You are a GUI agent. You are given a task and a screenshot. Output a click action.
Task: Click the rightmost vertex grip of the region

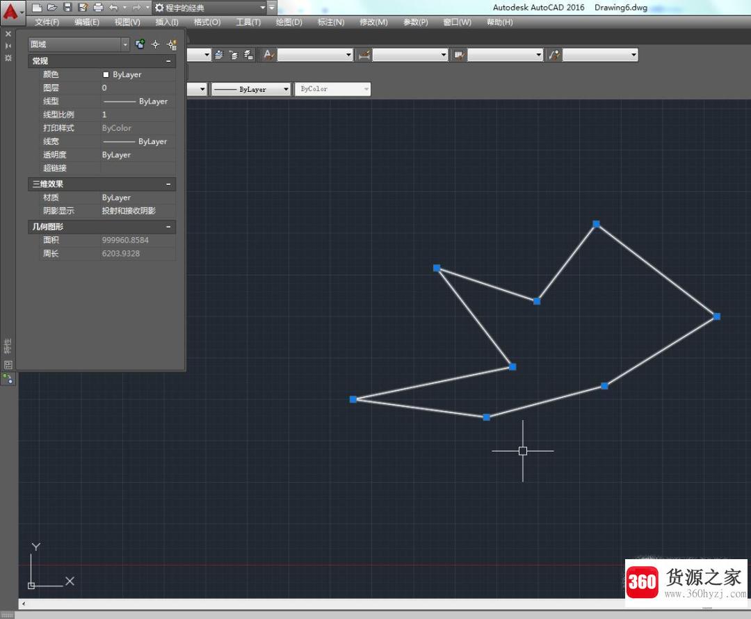click(716, 316)
